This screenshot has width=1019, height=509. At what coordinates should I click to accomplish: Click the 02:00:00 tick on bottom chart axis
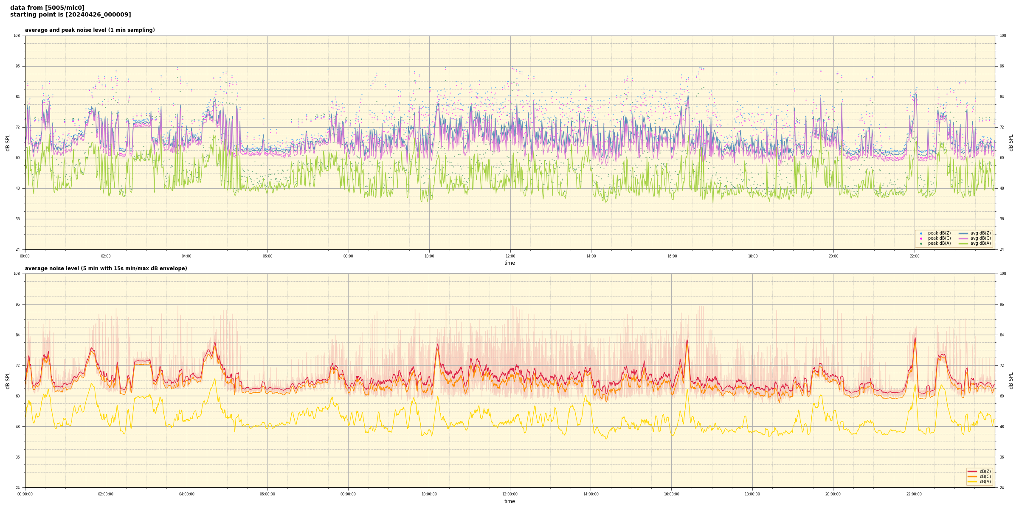(106, 494)
